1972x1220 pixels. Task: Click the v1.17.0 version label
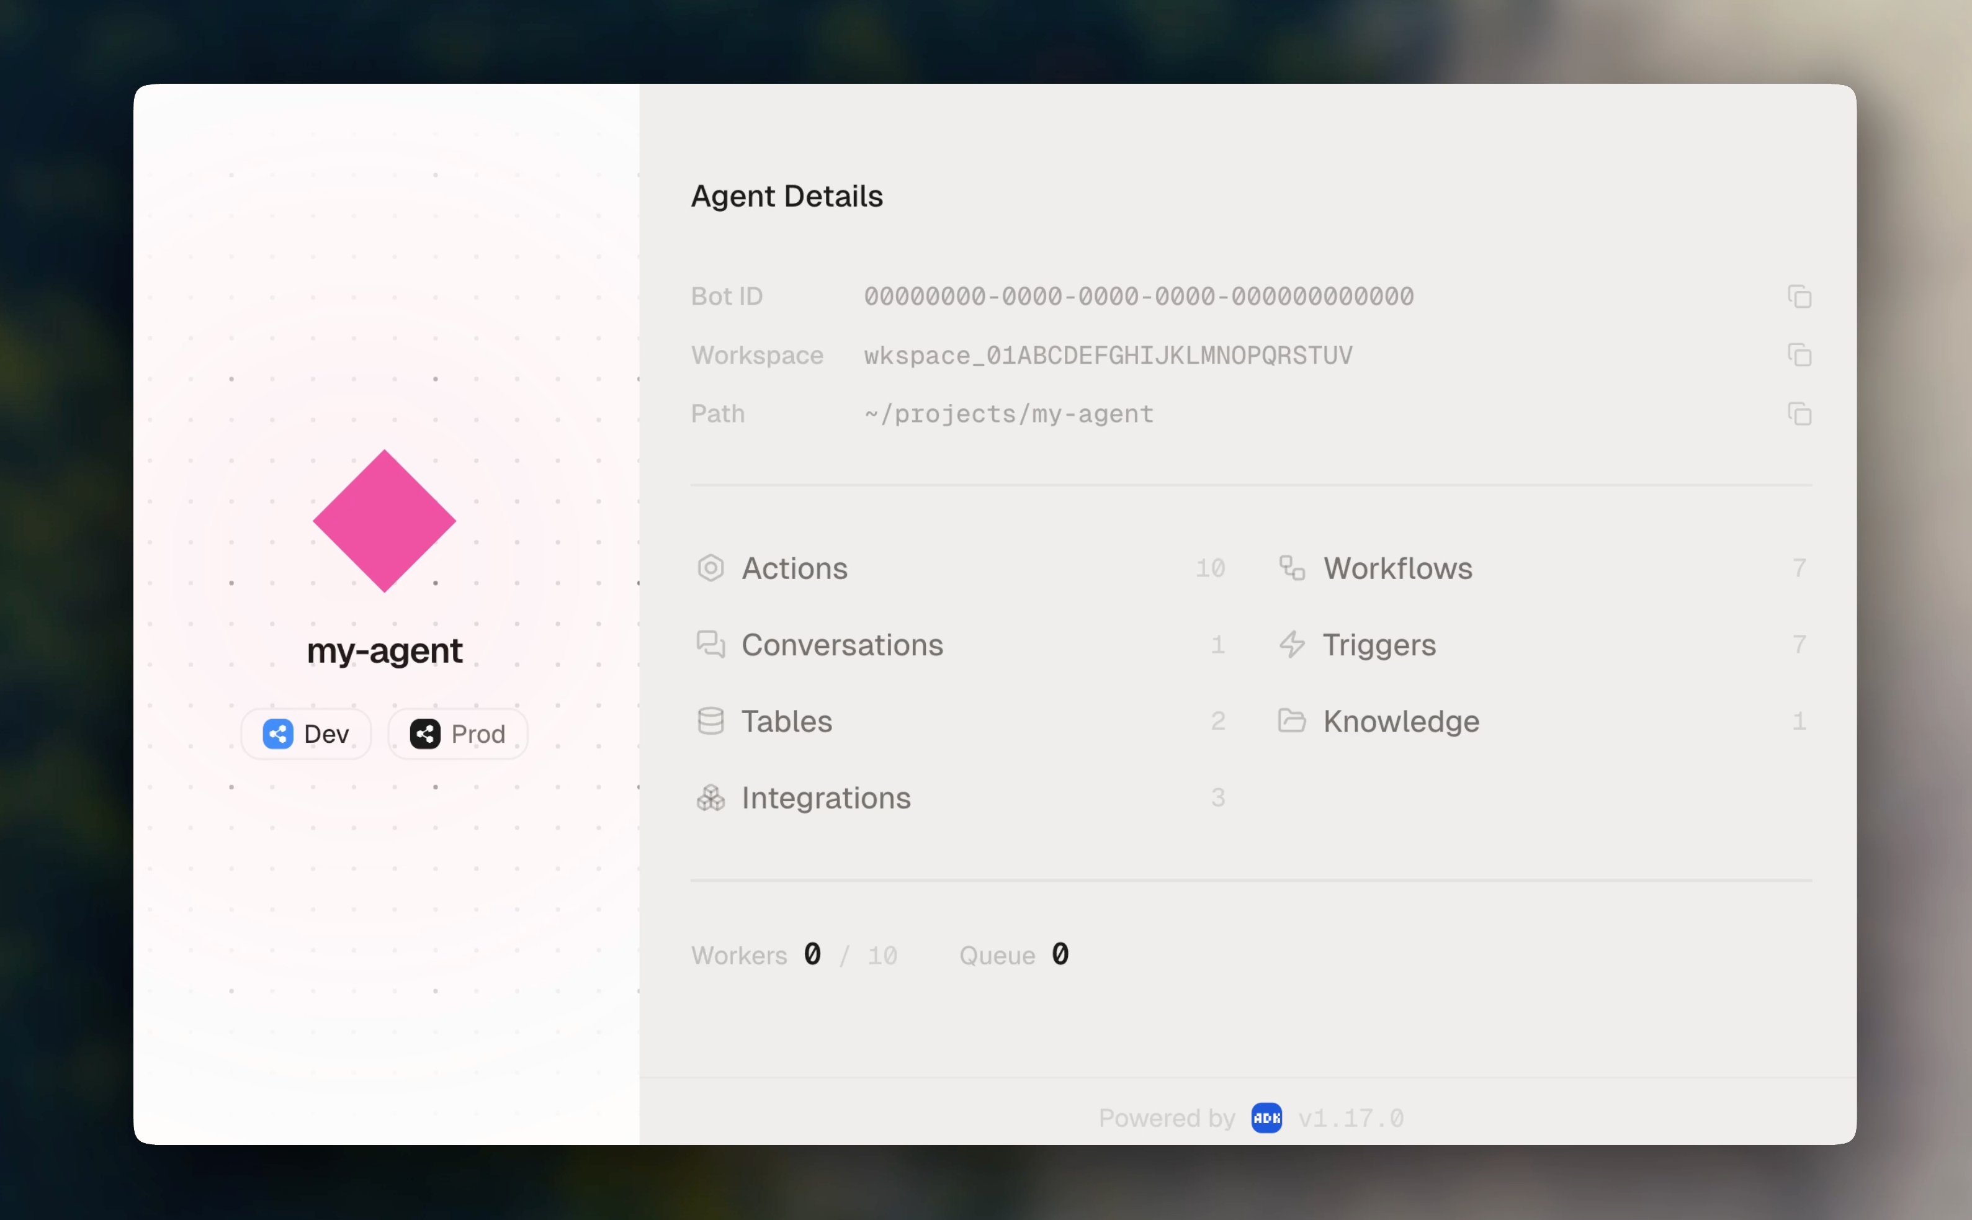pyautogui.click(x=1351, y=1118)
